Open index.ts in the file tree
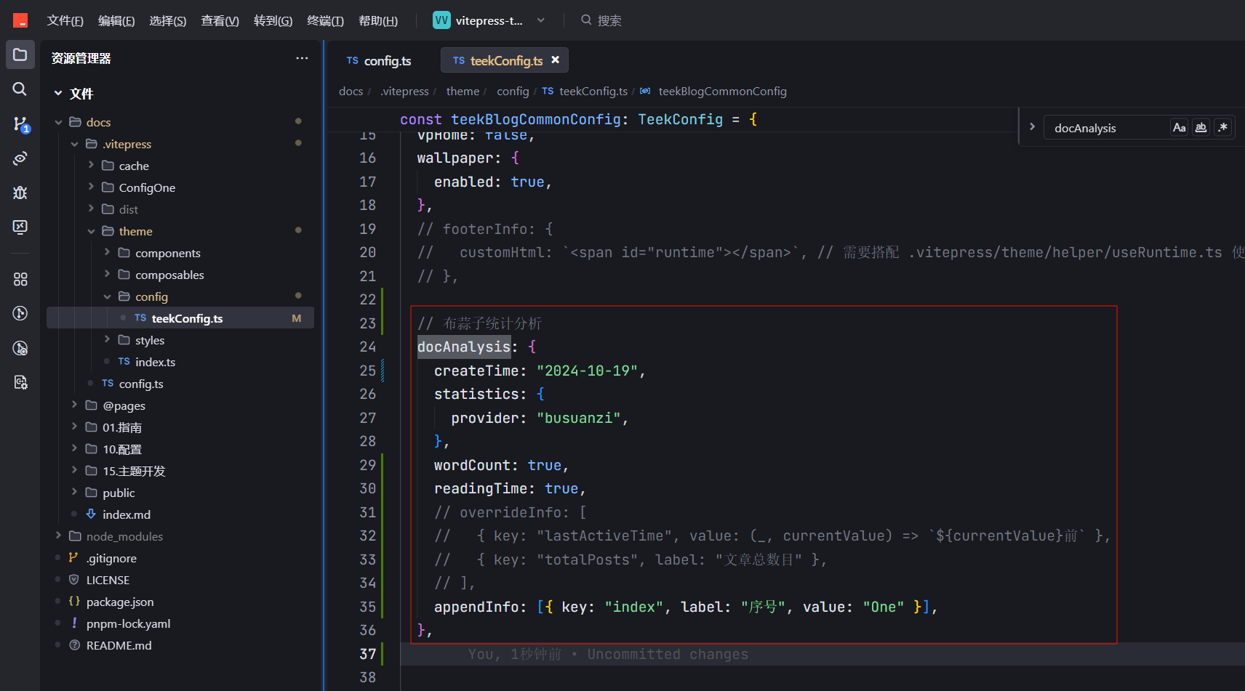The height and width of the screenshot is (691, 1245). [x=155, y=362]
